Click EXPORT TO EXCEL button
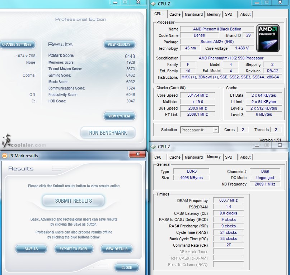This screenshot has height=275, width=290. click(x=74, y=249)
